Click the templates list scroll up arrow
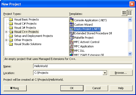The height and width of the screenshot is (95, 136). click(x=130, y=20)
